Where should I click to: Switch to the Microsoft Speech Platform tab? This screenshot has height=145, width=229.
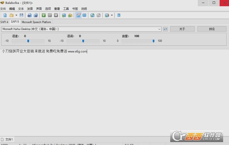click(36, 22)
